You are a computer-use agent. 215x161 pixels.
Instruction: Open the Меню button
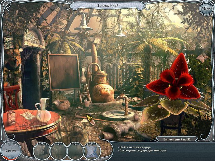point(206,8)
